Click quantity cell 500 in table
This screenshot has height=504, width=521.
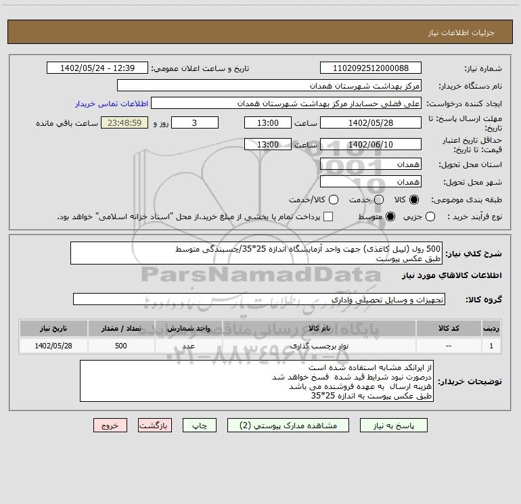(121, 346)
